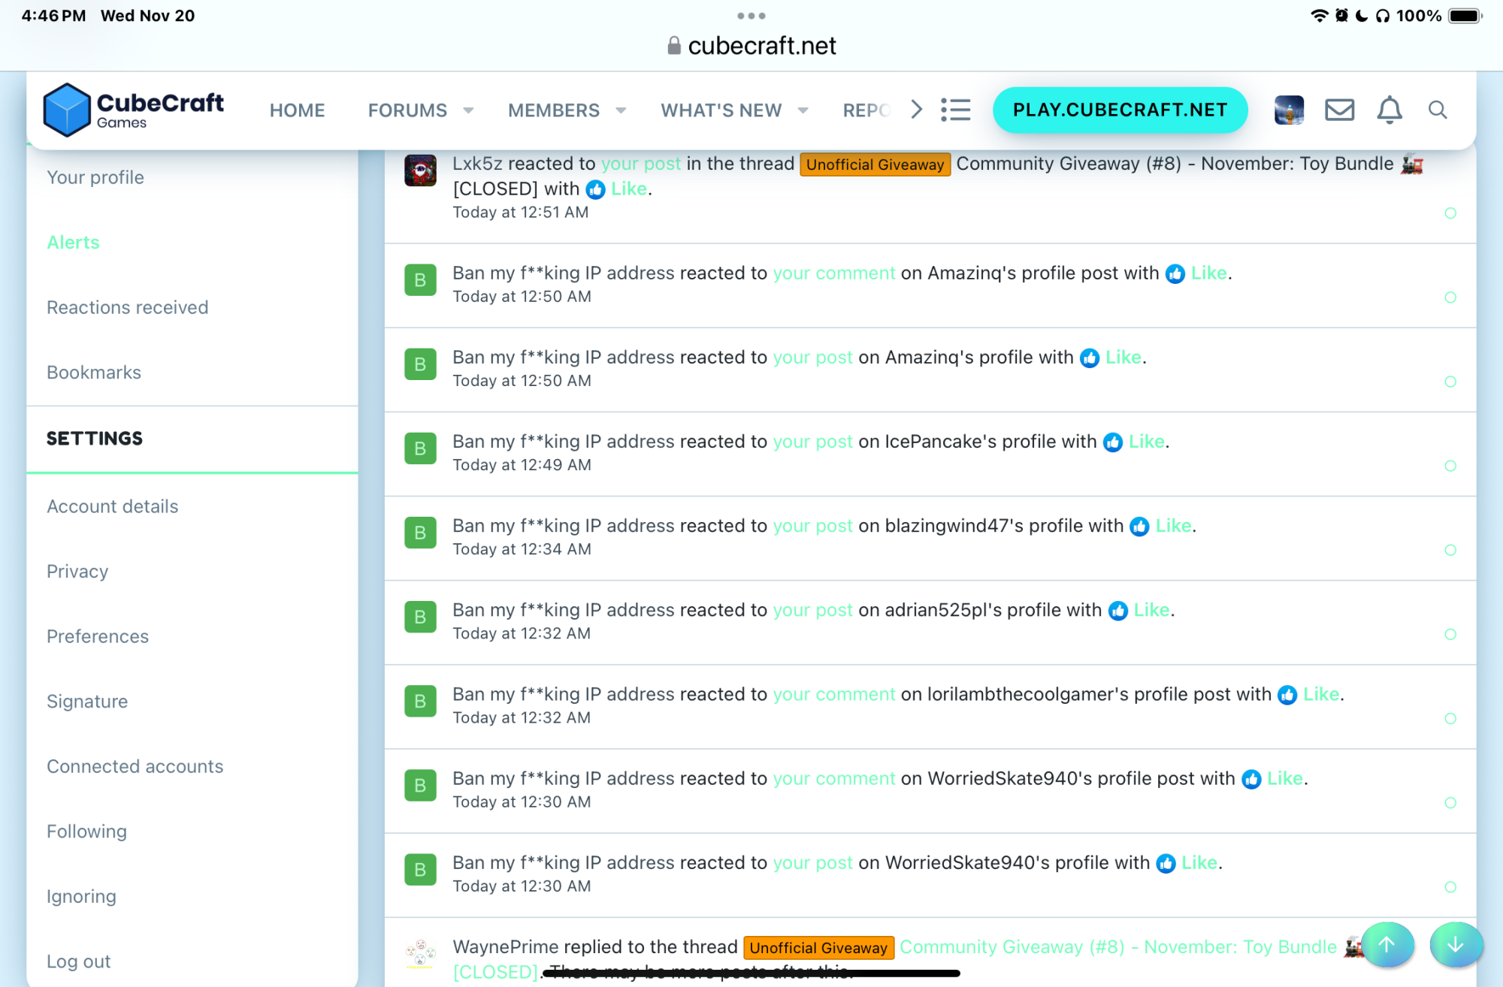The height and width of the screenshot is (987, 1503).
Task: Expand the What's New dropdown arrow
Action: pyautogui.click(x=803, y=110)
